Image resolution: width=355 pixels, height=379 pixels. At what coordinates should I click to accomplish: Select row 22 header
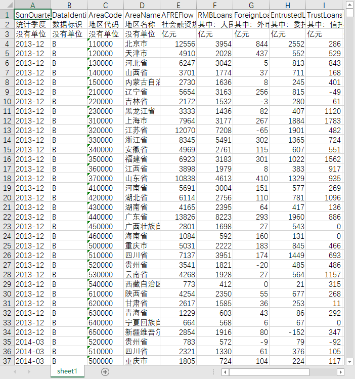7,217
